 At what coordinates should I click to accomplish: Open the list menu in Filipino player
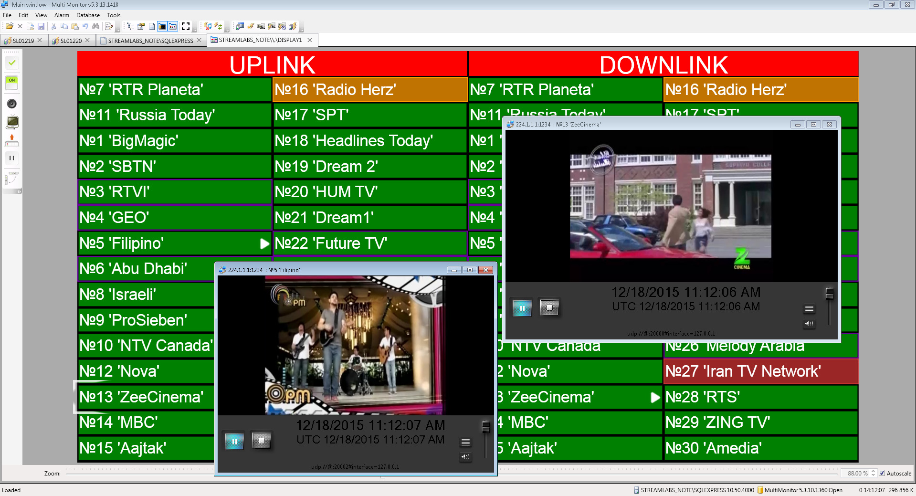(x=465, y=443)
